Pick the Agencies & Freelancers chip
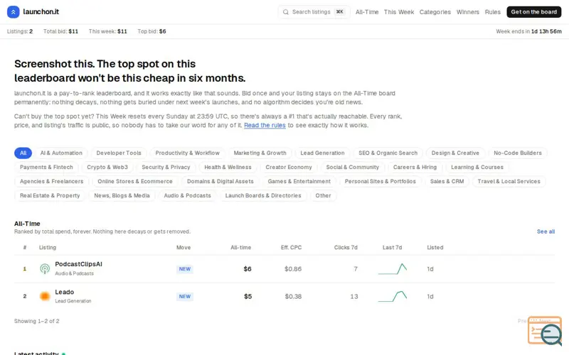 tap(51, 181)
